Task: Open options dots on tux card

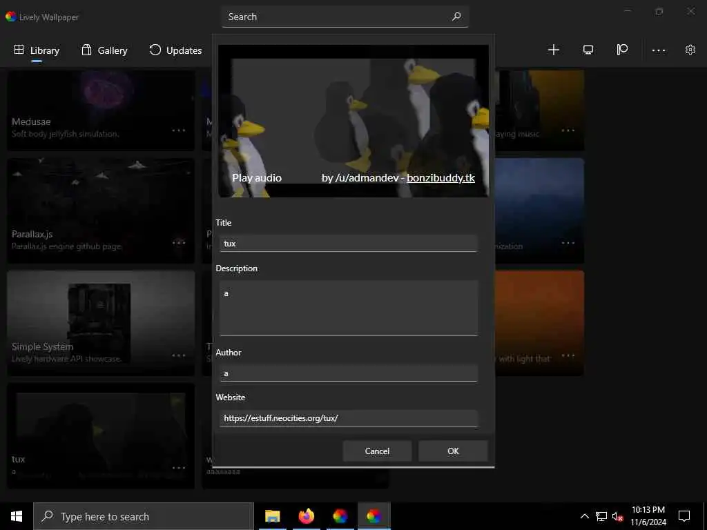Action: click(x=179, y=468)
